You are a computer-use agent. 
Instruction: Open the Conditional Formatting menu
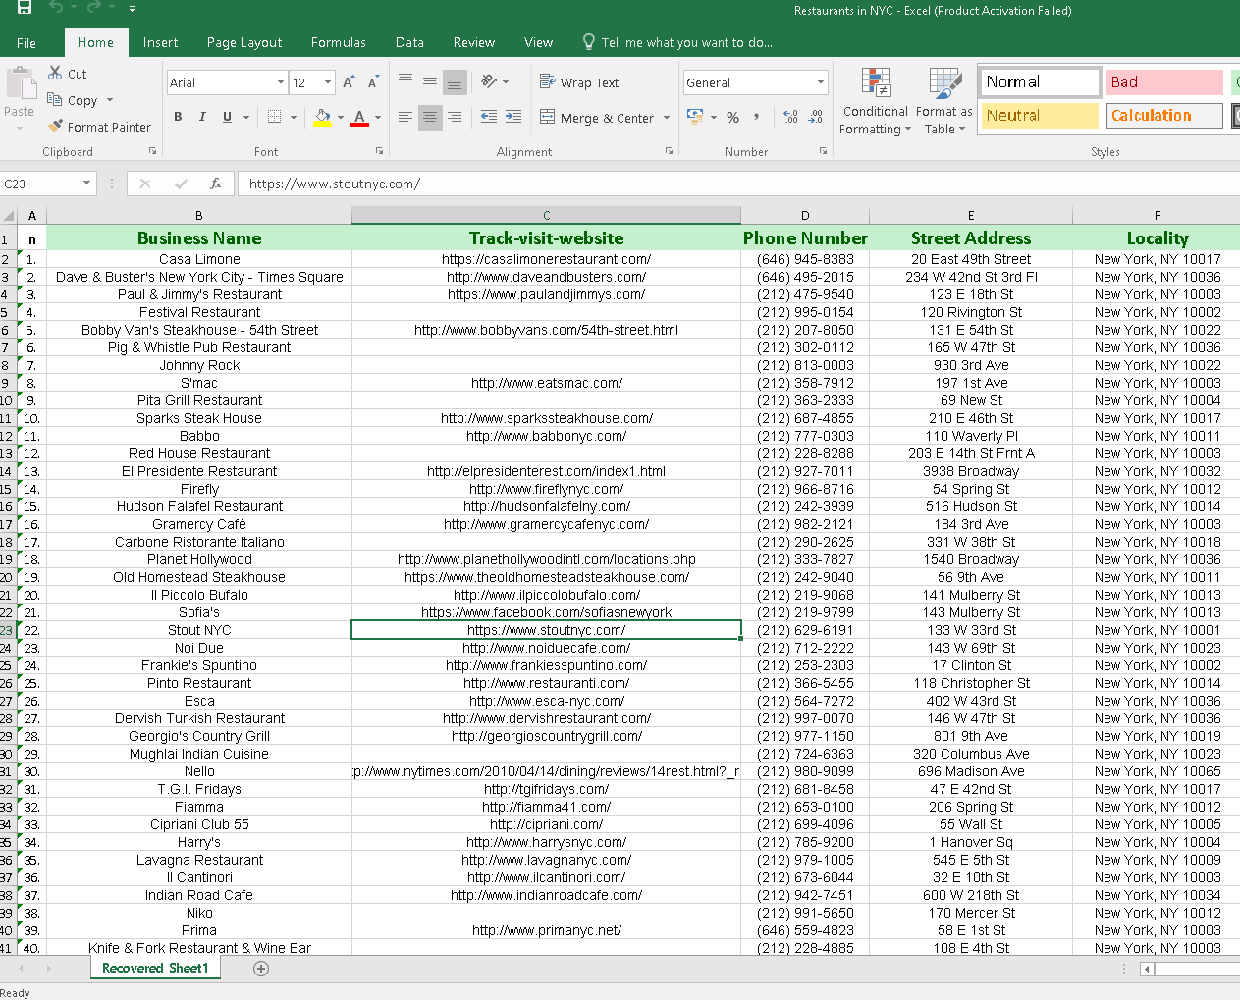876,103
